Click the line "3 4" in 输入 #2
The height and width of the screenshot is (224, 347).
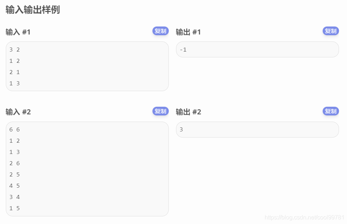(x=15, y=197)
